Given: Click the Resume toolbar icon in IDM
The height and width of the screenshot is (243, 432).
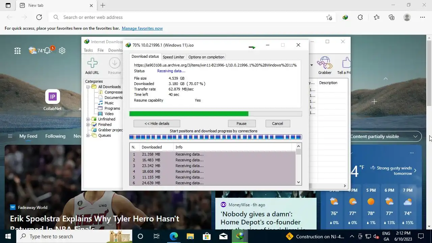Looking at the screenshot, I should (x=114, y=63).
